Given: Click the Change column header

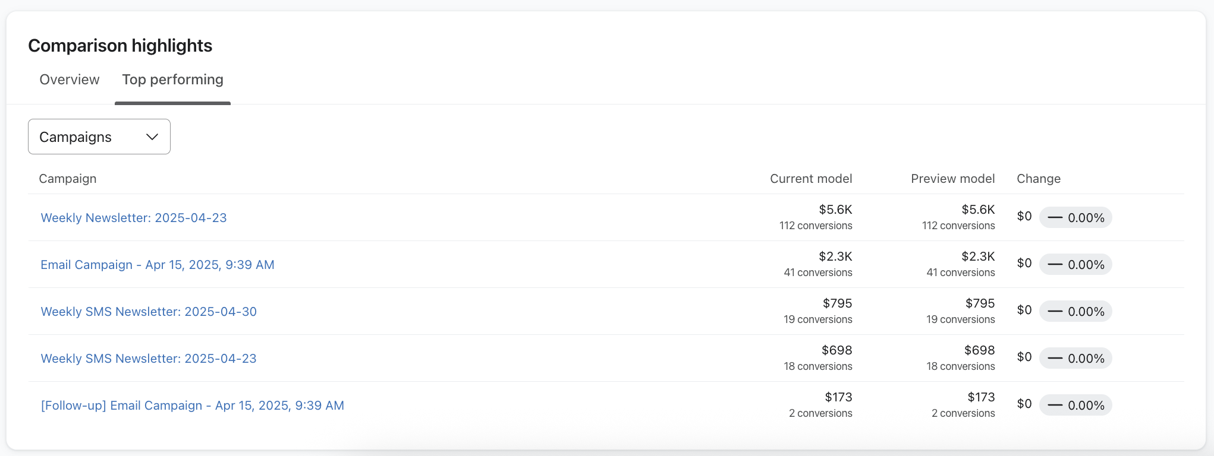Looking at the screenshot, I should tap(1039, 179).
